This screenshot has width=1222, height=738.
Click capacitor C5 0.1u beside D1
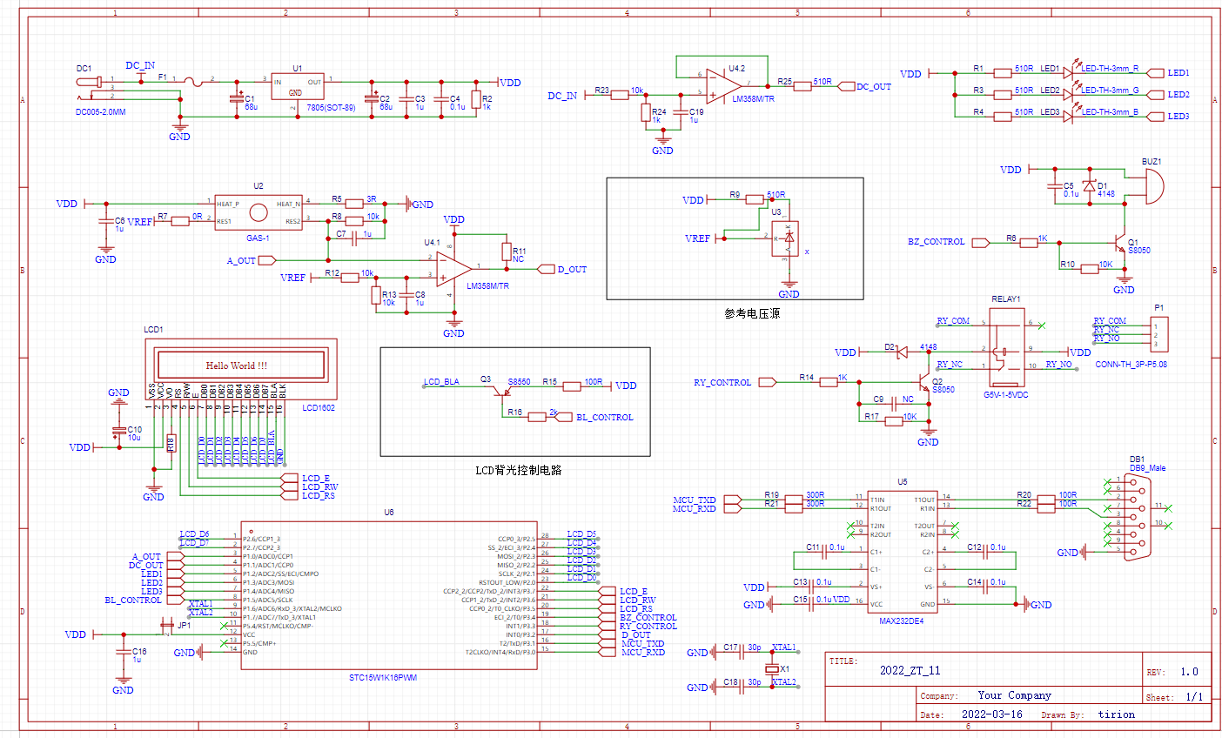(x=1053, y=186)
